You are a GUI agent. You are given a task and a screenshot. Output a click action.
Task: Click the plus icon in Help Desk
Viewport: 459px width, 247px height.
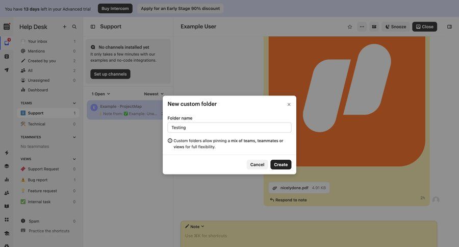pyautogui.click(x=64, y=27)
